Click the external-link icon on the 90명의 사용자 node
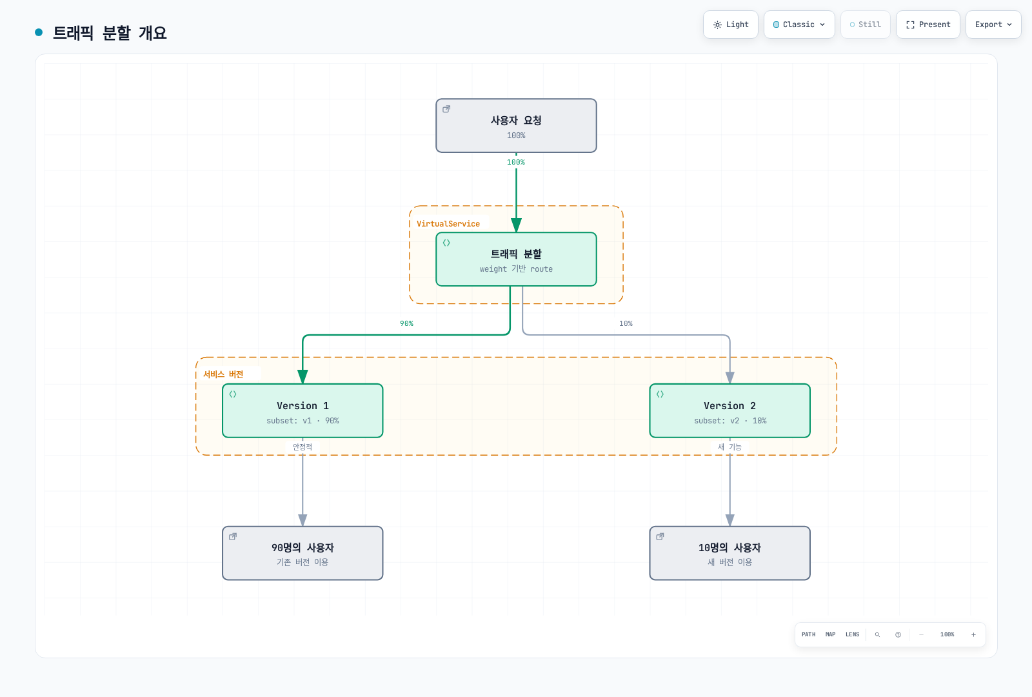 (233, 536)
